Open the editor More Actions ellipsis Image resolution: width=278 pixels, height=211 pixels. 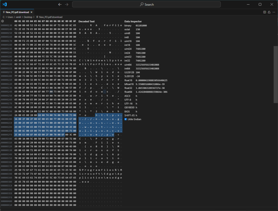click(273, 12)
